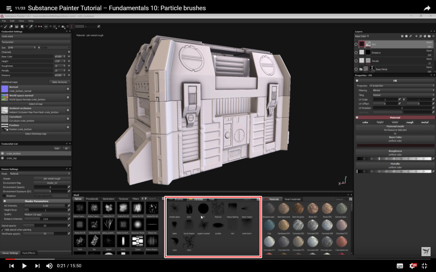Viewport: 436px width, 272px height.
Task: Open the video settings gear
Action: coord(413,266)
